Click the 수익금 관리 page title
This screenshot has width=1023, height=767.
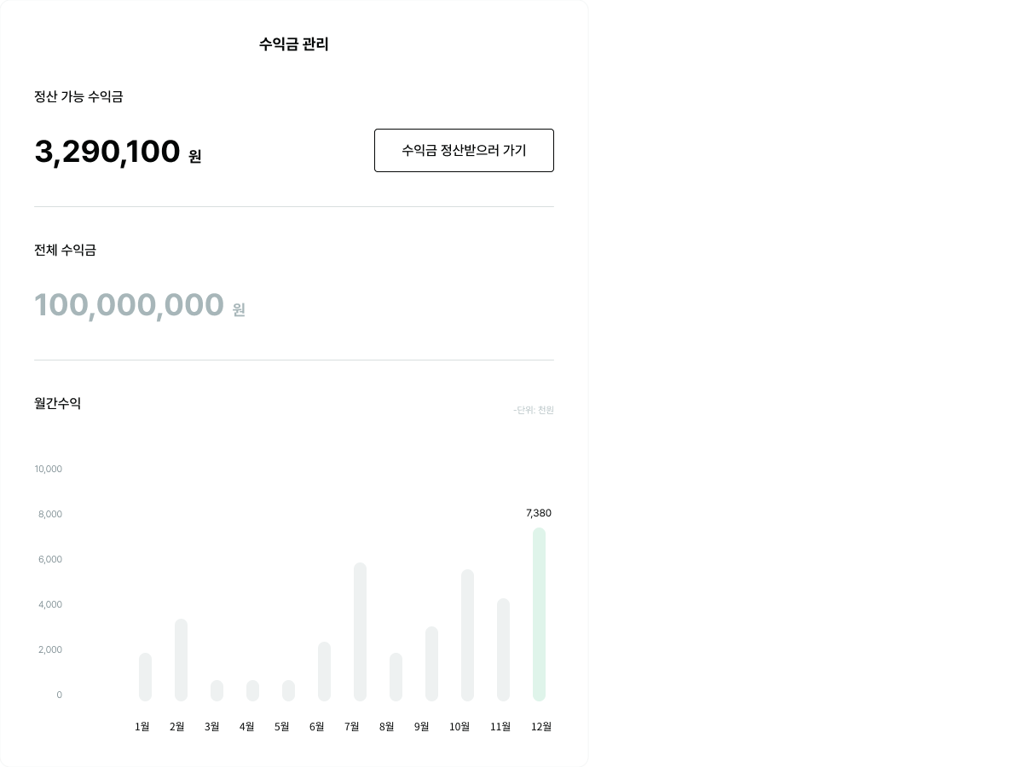pos(294,44)
